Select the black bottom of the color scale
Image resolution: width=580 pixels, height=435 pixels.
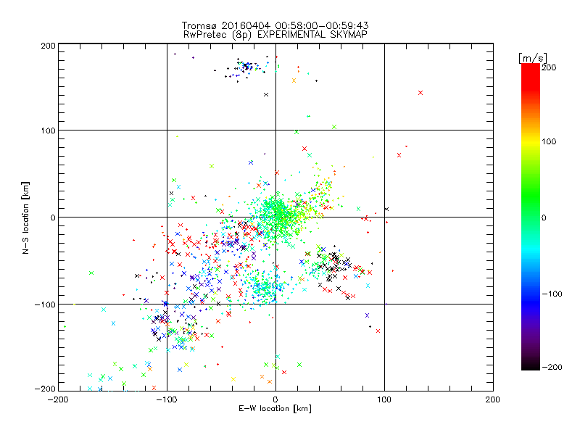pyautogui.click(x=531, y=365)
